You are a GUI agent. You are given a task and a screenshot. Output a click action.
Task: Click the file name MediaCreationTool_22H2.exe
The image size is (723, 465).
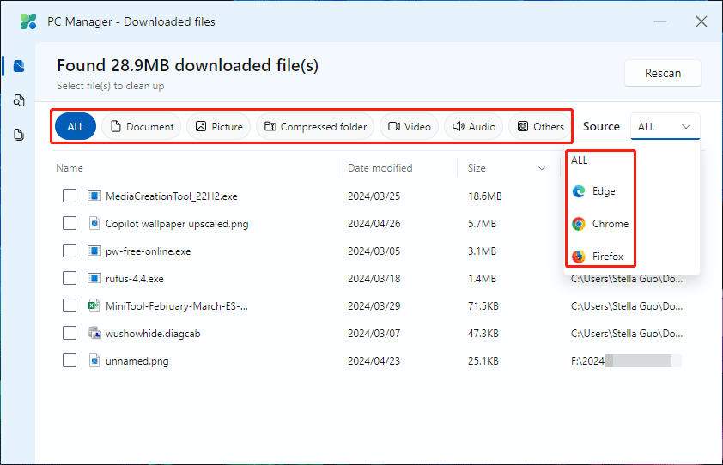(x=172, y=196)
